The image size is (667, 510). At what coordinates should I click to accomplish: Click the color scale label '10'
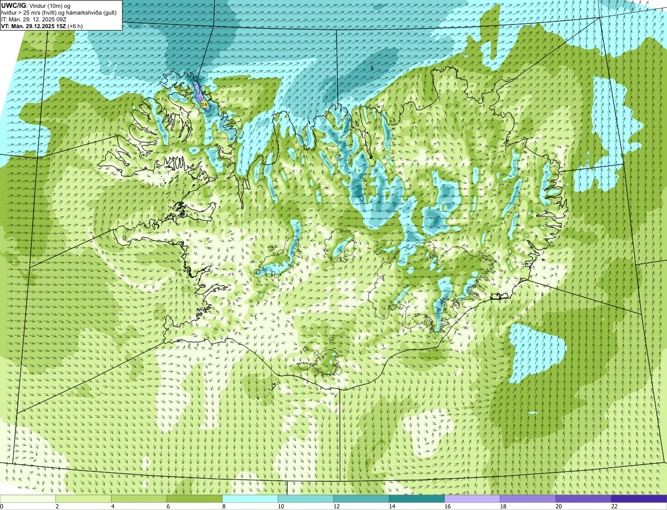[281, 506]
